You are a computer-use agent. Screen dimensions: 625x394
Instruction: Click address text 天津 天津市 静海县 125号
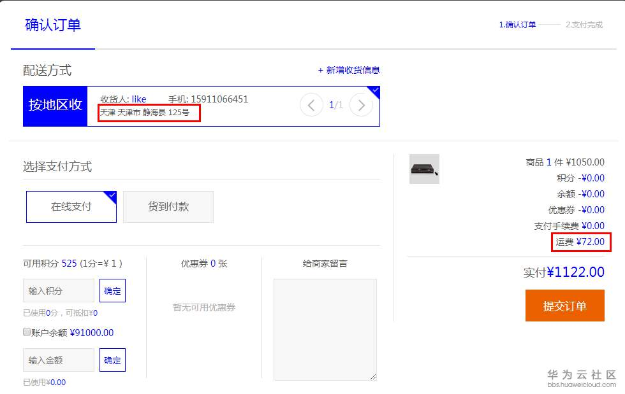tap(144, 113)
